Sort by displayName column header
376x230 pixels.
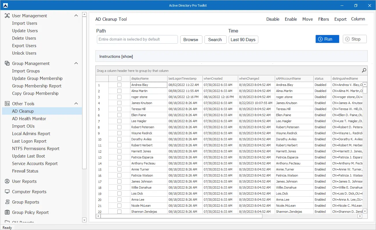point(148,78)
